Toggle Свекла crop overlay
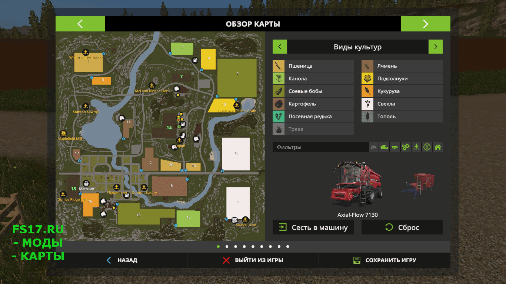 402,104
